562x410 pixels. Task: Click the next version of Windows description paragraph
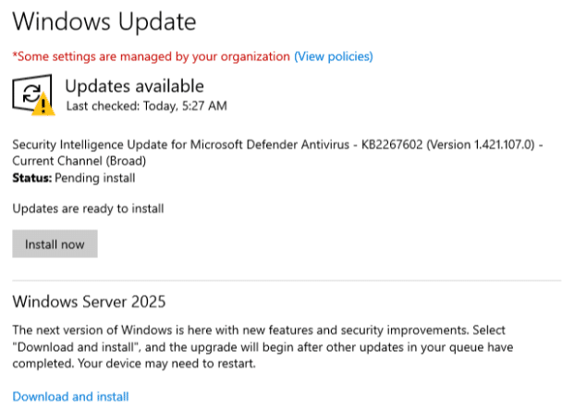tap(263, 347)
